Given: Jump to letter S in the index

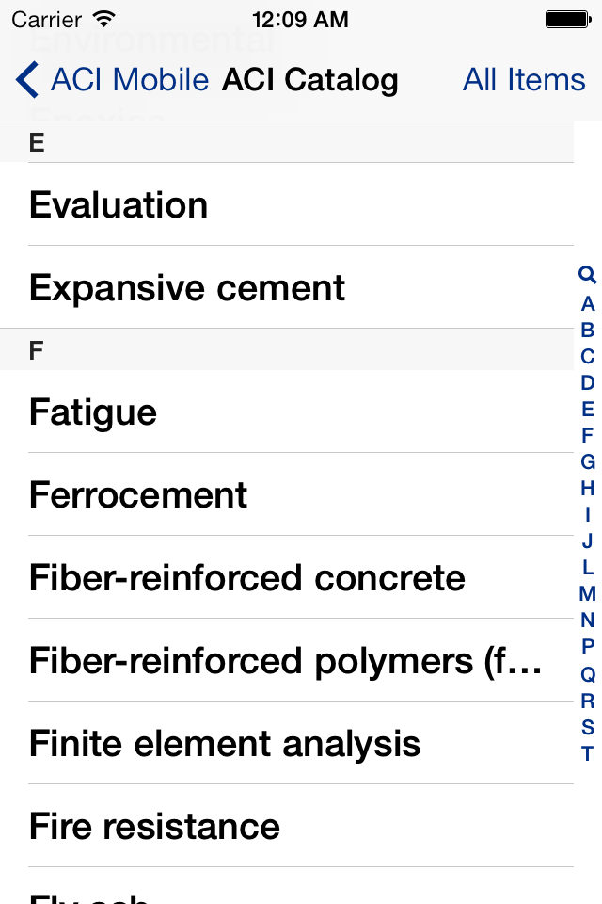Looking at the screenshot, I should (588, 727).
